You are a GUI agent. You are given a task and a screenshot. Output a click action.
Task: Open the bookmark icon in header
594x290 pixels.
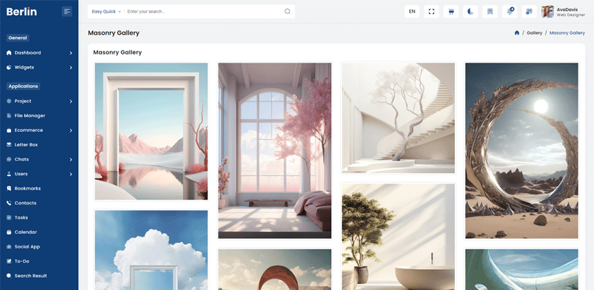click(490, 11)
